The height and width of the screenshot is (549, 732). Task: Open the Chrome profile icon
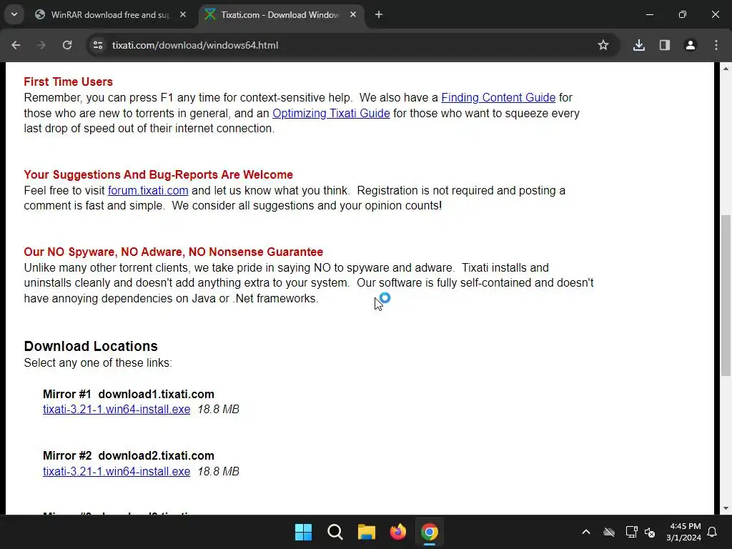click(690, 45)
